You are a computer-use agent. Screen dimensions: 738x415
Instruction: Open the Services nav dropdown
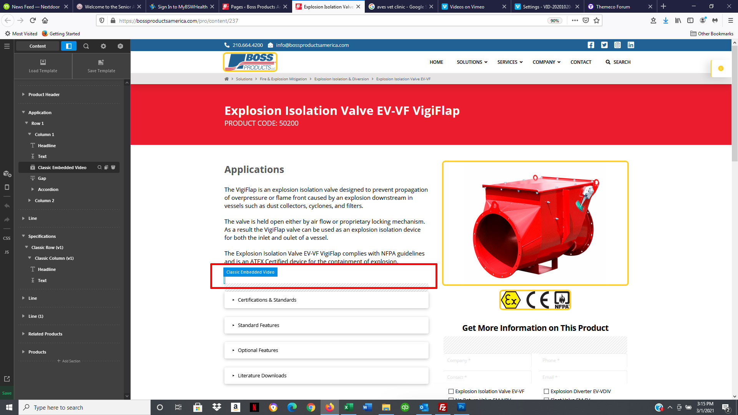(x=510, y=62)
